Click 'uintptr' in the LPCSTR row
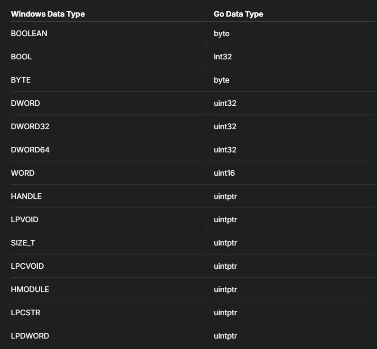 pyautogui.click(x=225, y=313)
